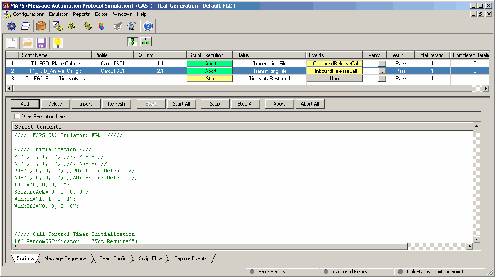
Task: Click the Delete button
Action: click(55, 104)
